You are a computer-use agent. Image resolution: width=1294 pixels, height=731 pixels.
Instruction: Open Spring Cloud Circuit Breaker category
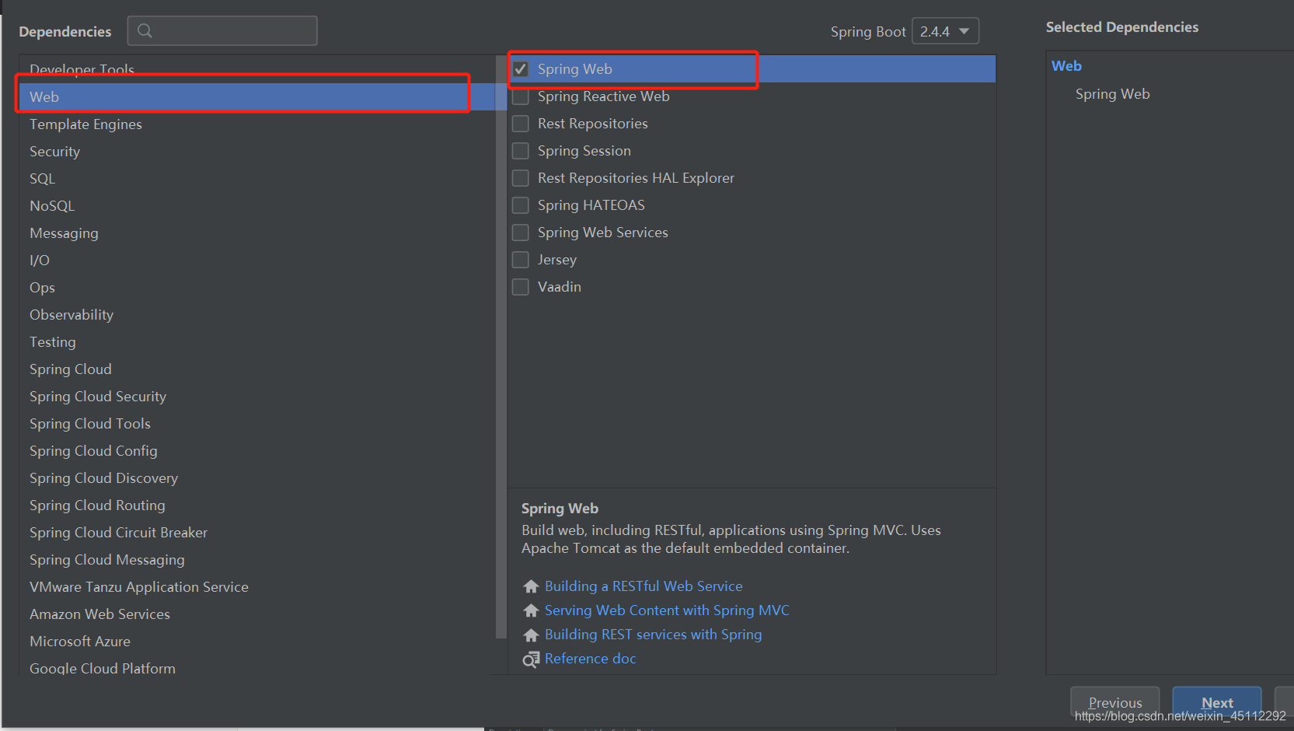pyautogui.click(x=257, y=533)
